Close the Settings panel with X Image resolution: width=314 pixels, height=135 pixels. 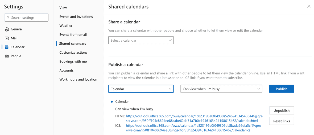point(309,6)
